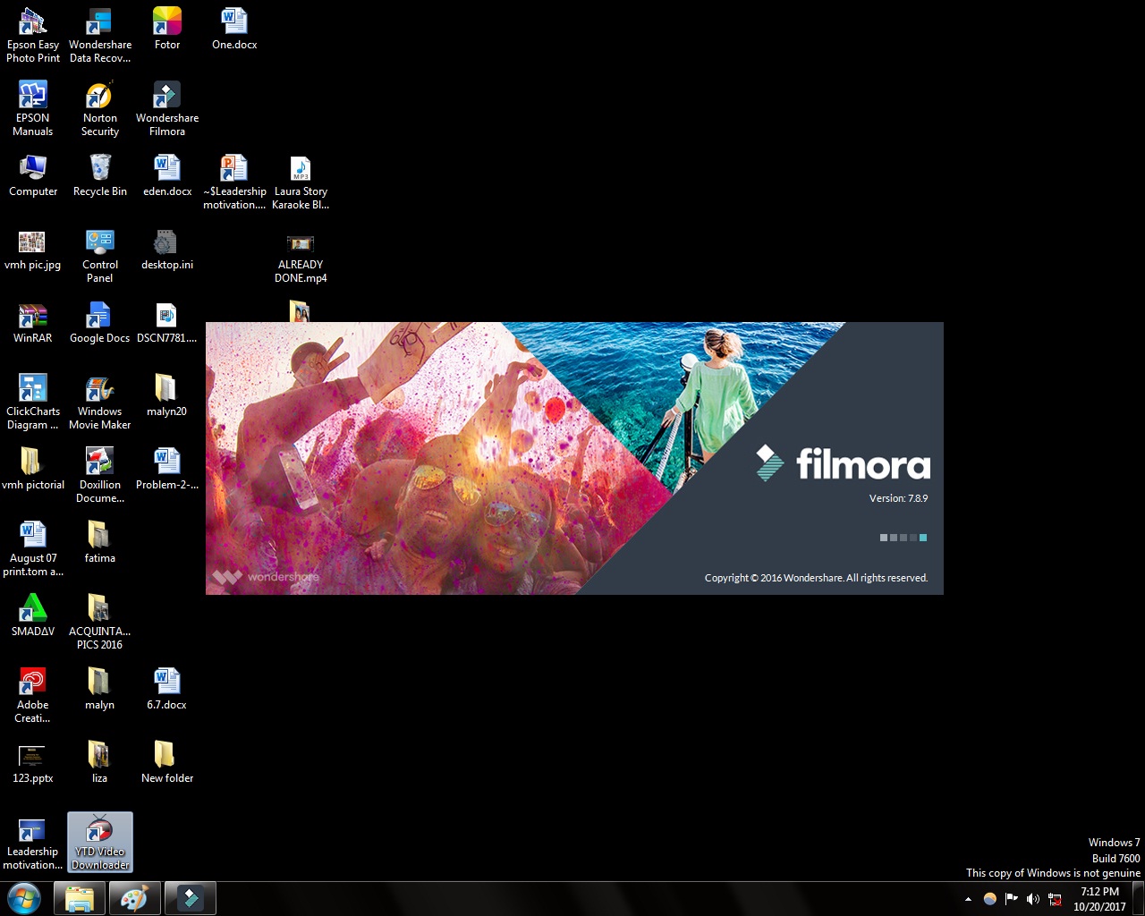The image size is (1145, 916).
Task: Select the vmh pic.jpg image file
Action: click(x=33, y=249)
